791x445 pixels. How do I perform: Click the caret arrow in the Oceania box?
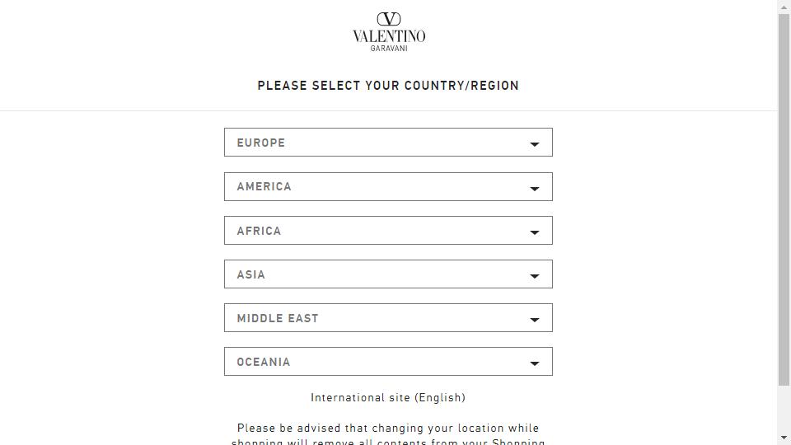534,363
